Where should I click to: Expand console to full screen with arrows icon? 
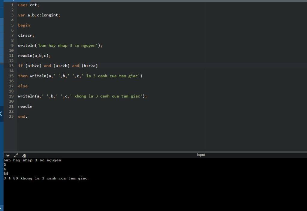(16, 155)
